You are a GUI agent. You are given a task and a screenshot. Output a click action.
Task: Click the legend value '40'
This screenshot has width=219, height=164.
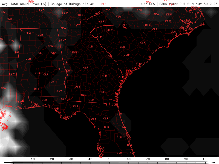point(90,159)
